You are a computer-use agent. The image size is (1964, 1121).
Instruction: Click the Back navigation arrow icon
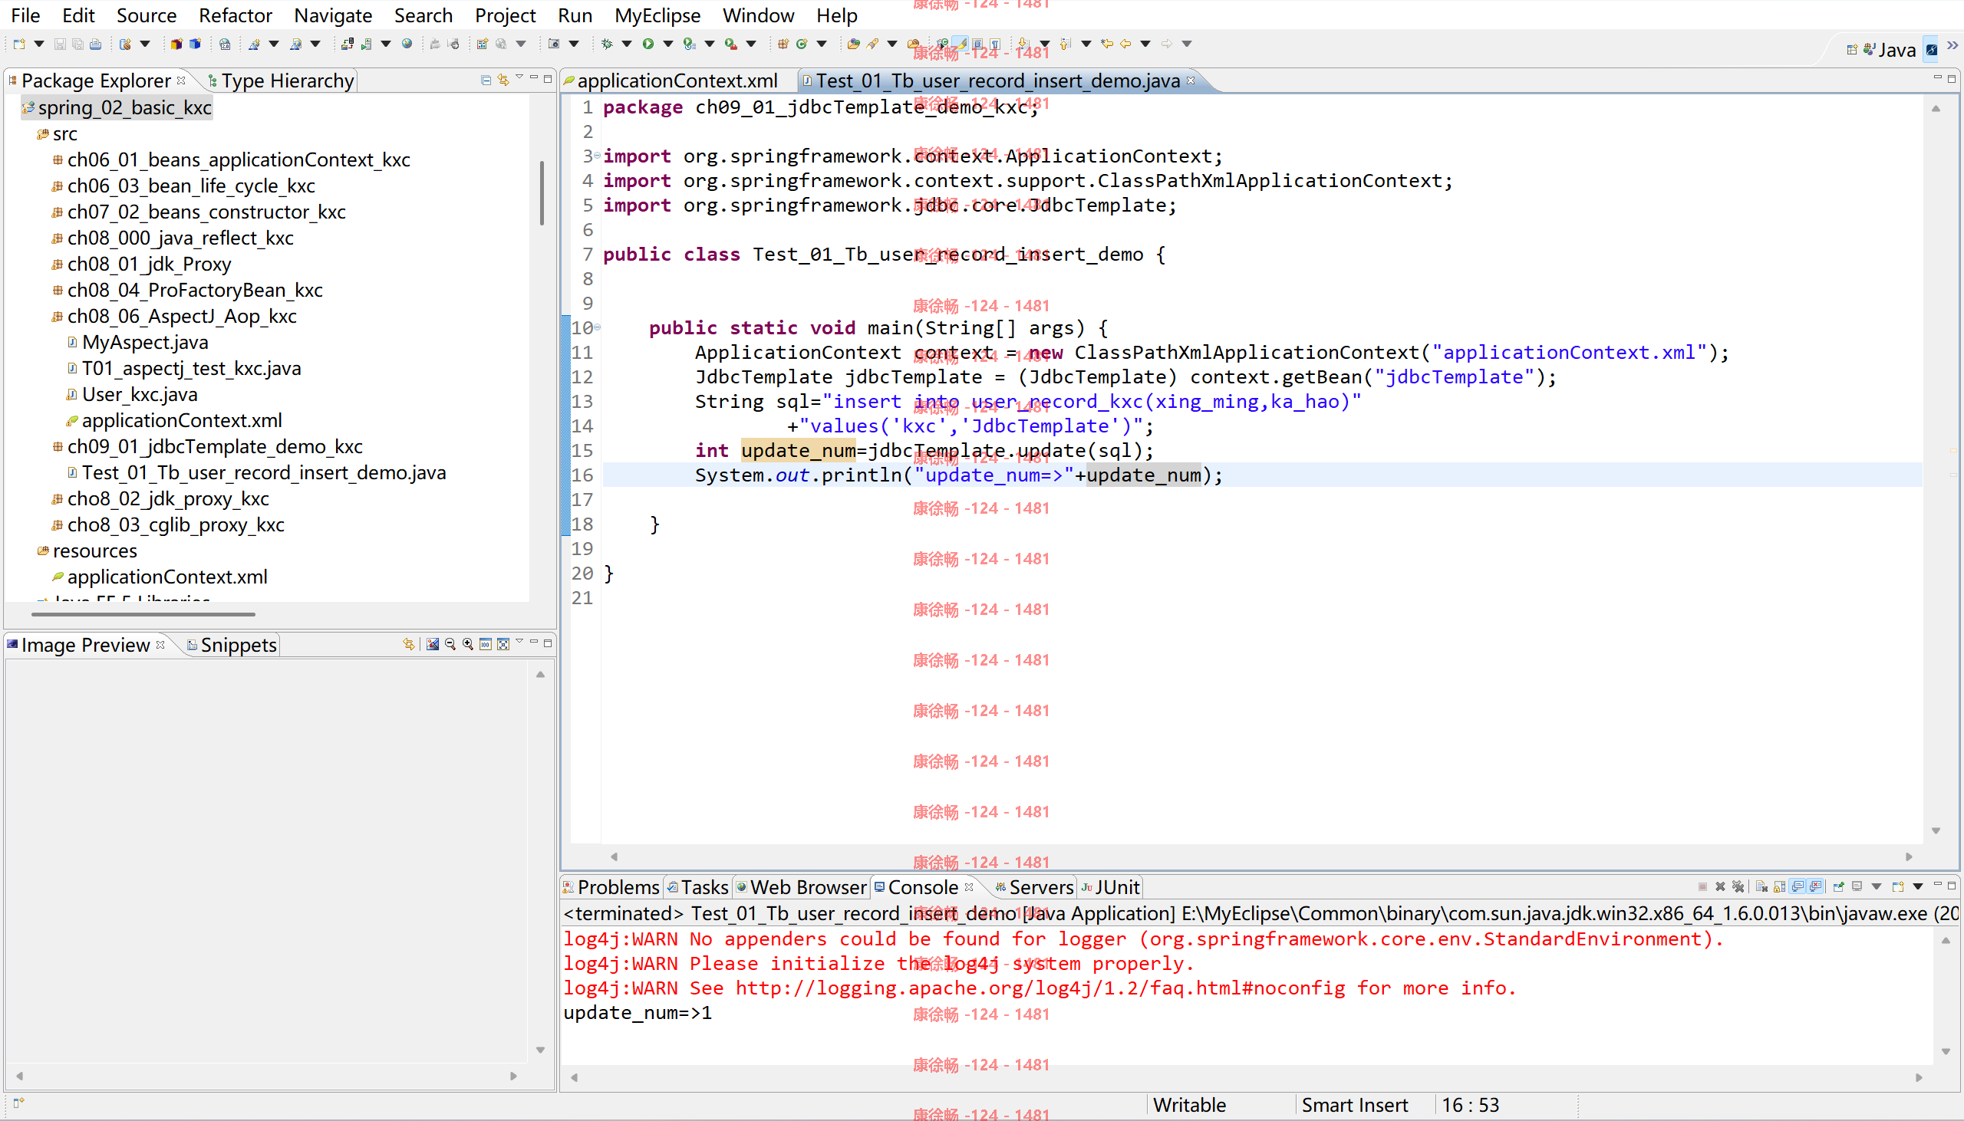point(1125,44)
